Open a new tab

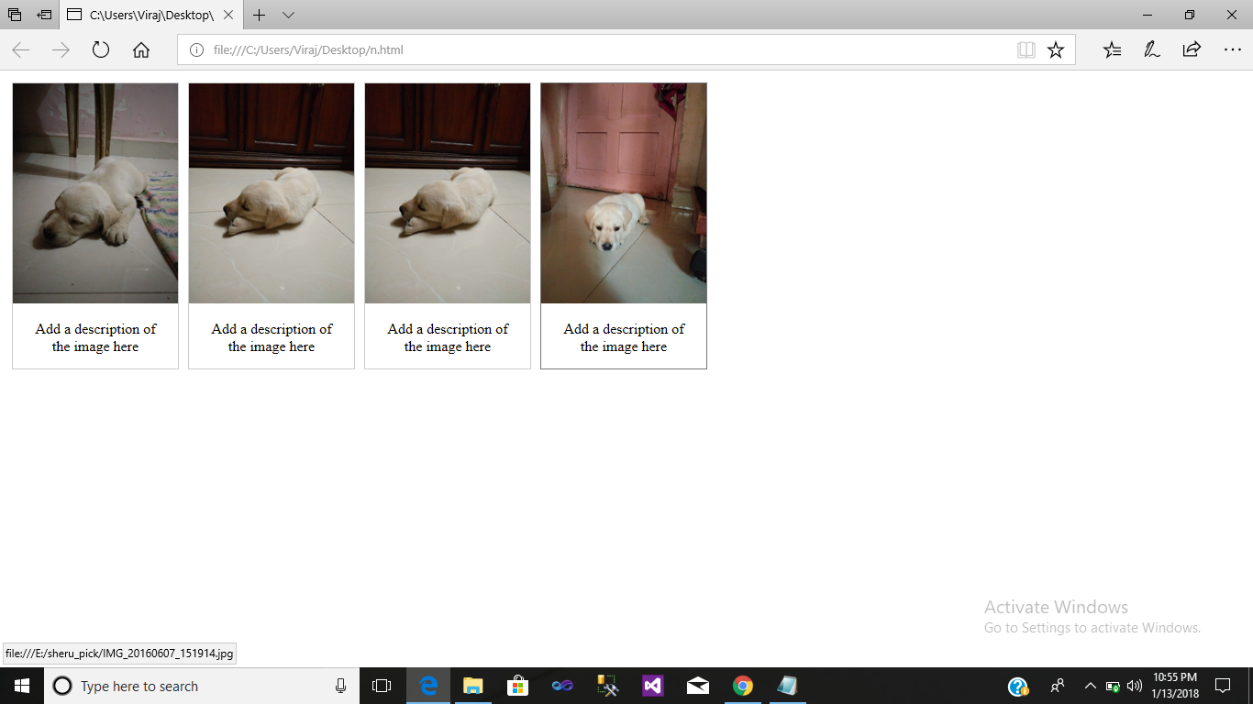(x=260, y=15)
